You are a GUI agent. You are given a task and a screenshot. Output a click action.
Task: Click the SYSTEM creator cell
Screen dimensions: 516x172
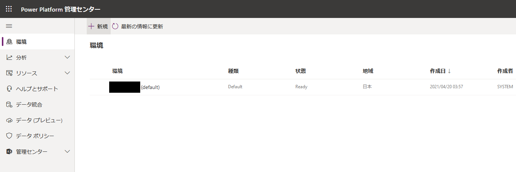point(505,87)
